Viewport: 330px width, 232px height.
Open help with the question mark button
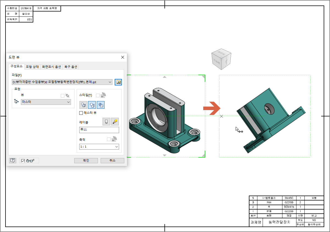coord(13,161)
